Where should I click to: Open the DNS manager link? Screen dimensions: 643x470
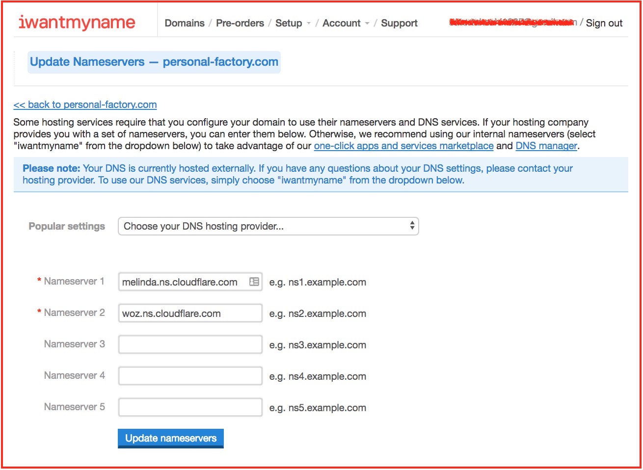pos(546,146)
